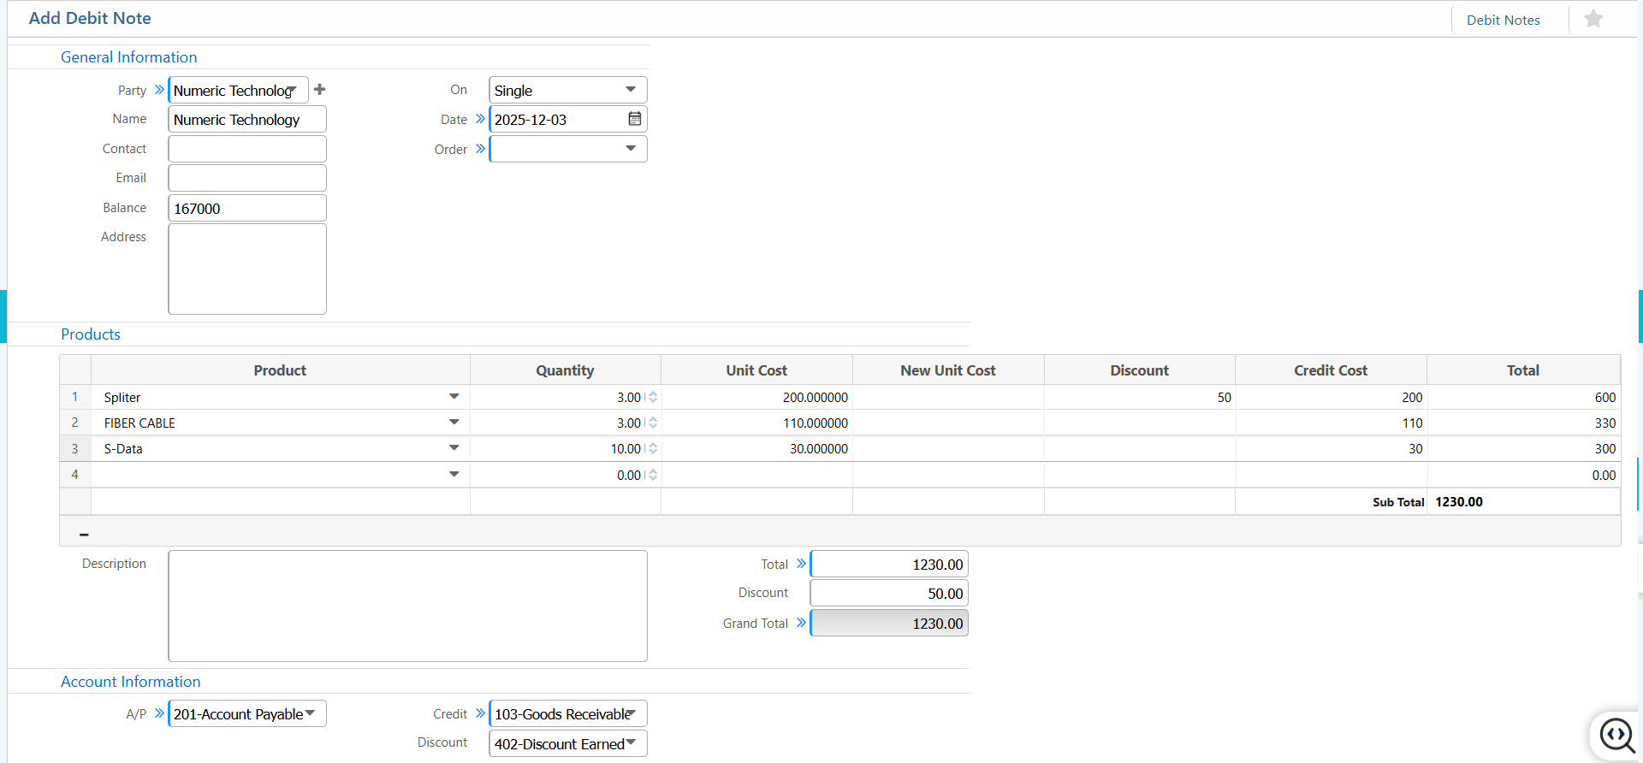Click the minus icon to remove product row
This screenshot has width=1643, height=763.
84,535
